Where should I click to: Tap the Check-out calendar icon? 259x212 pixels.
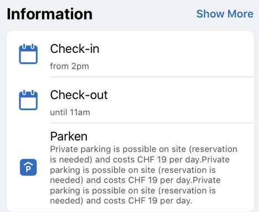click(28, 100)
